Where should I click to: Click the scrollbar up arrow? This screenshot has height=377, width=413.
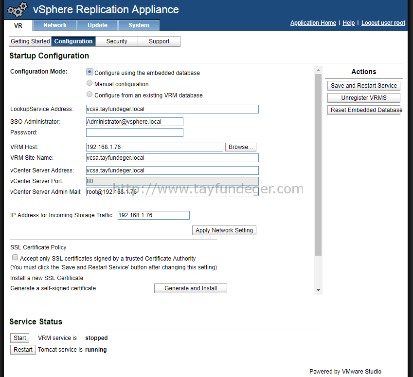[319, 70]
